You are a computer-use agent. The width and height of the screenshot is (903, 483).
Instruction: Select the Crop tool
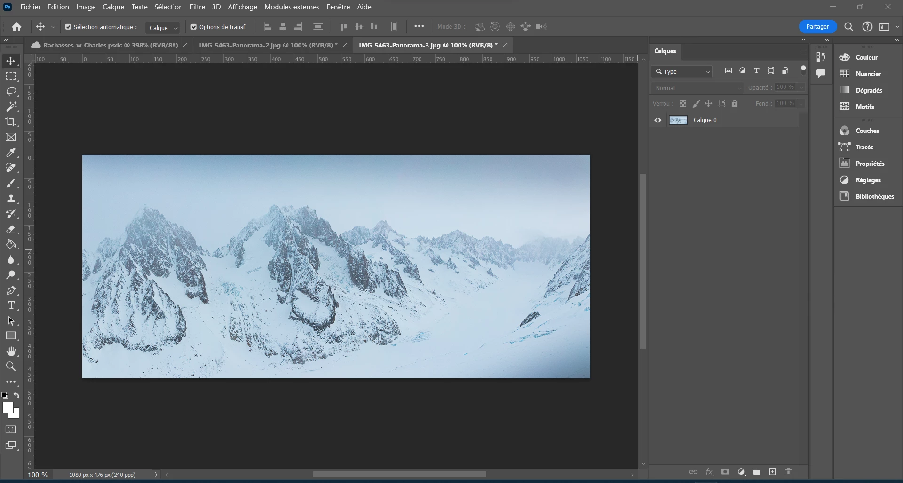pos(11,122)
